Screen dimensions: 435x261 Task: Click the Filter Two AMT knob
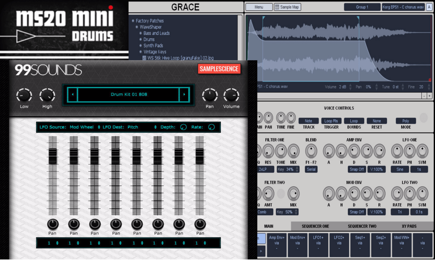tap(268, 194)
